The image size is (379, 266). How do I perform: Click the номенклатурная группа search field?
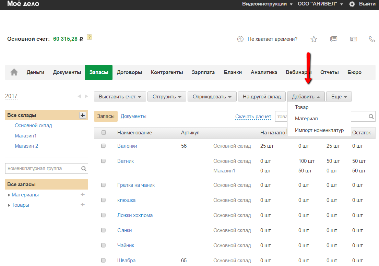[43, 169]
